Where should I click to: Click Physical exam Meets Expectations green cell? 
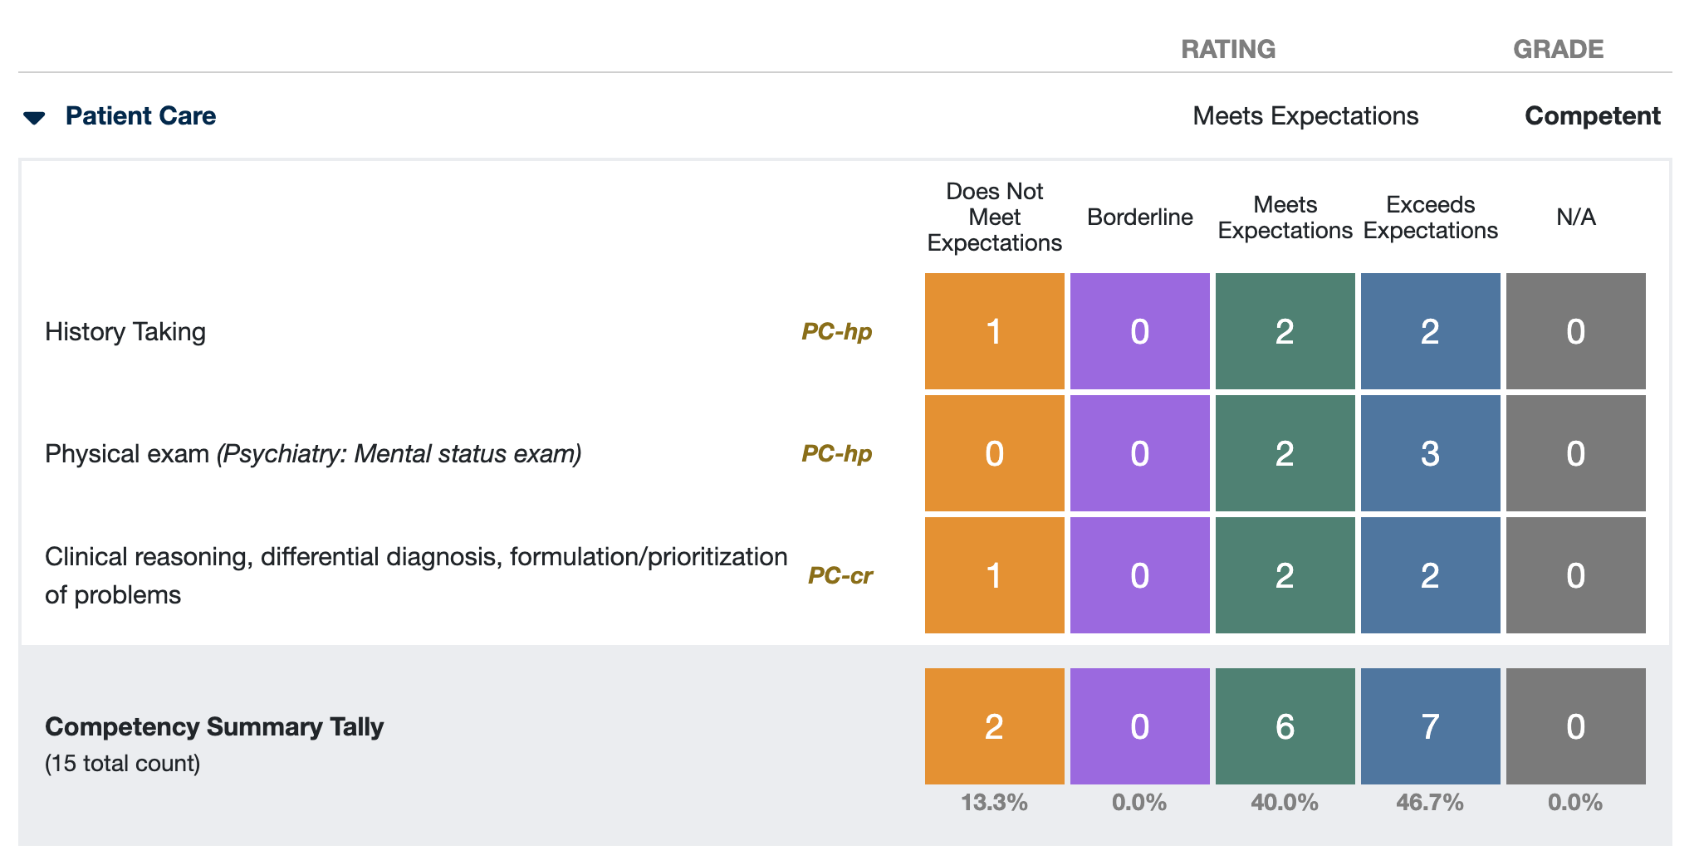(1285, 453)
